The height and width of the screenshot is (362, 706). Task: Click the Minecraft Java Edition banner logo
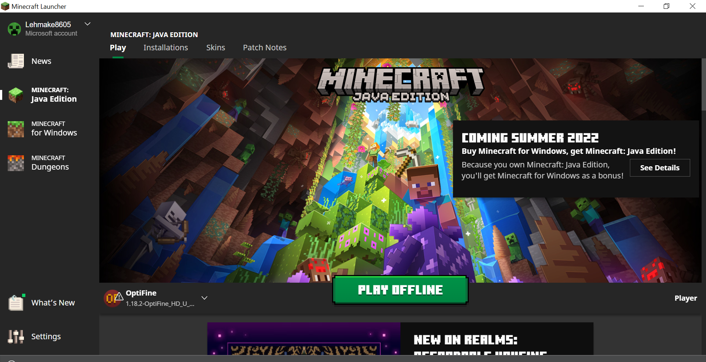click(400, 84)
